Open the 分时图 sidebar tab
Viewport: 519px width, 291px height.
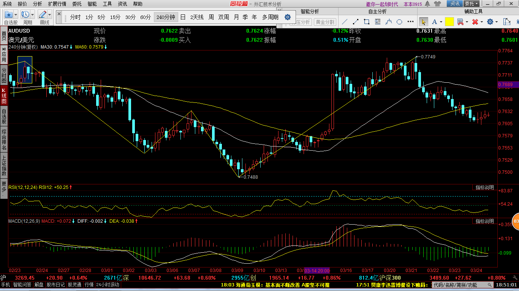4,75
